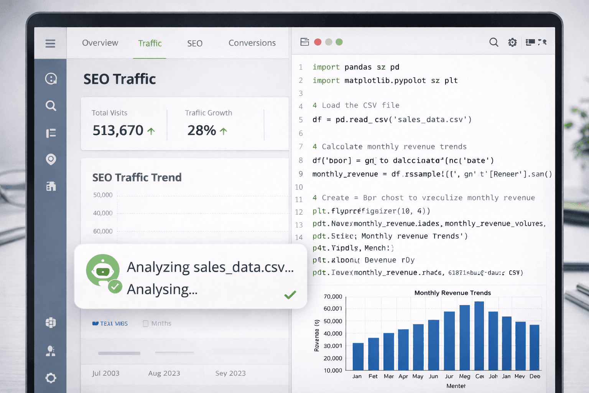
Task: Select the list view sidebar icon
Action: click(x=51, y=133)
